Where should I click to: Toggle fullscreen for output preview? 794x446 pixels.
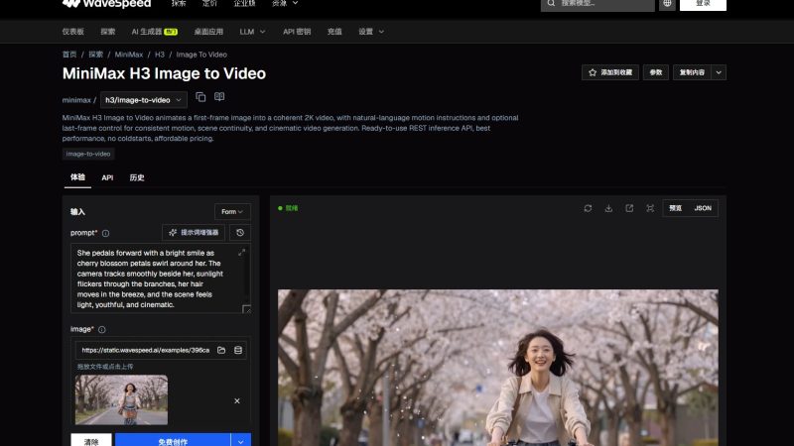[650, 208]
